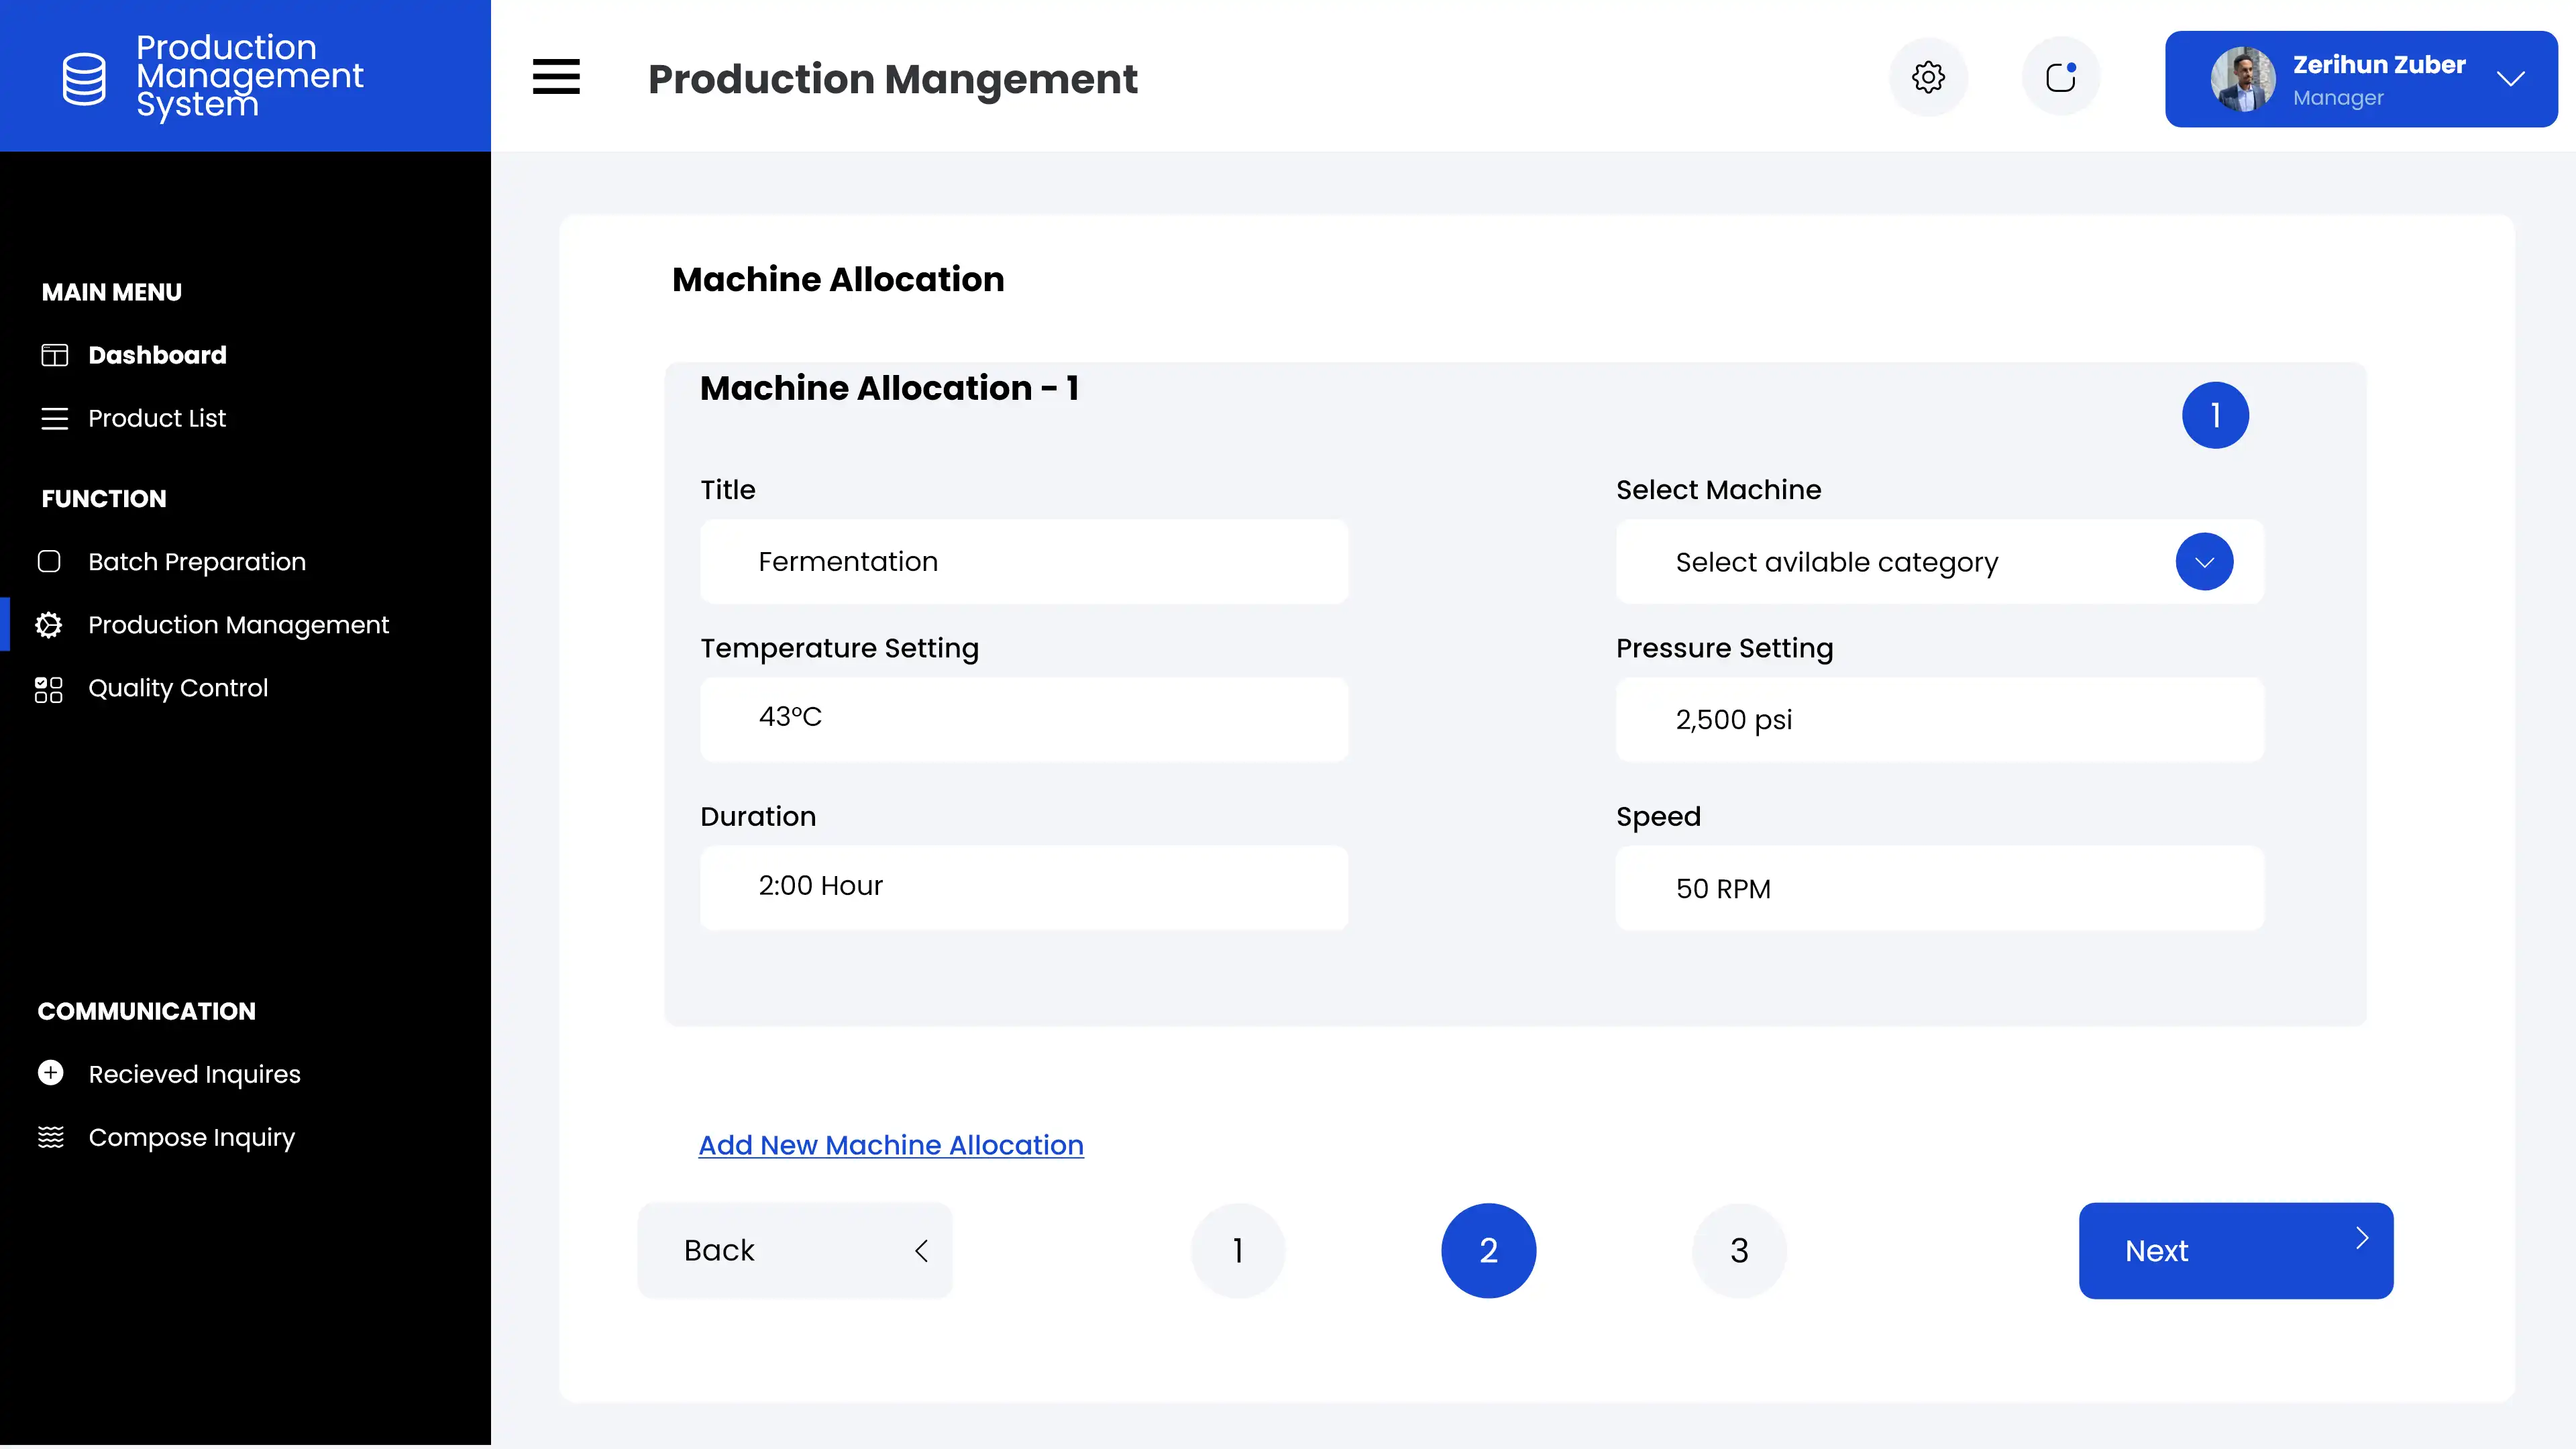Go to step 1 in pagination

1238,1250
